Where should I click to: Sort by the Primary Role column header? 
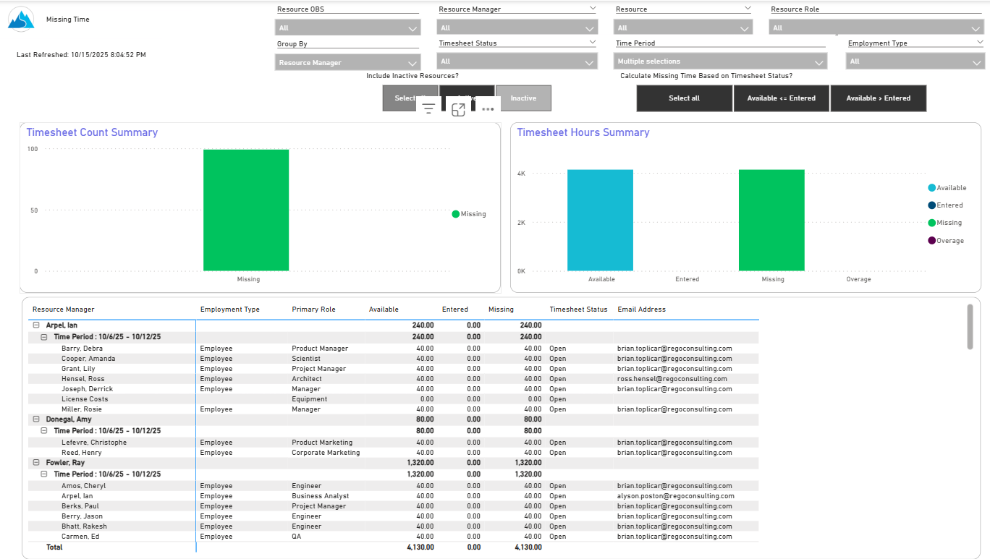pyautogui.click(x=313, y=310)
